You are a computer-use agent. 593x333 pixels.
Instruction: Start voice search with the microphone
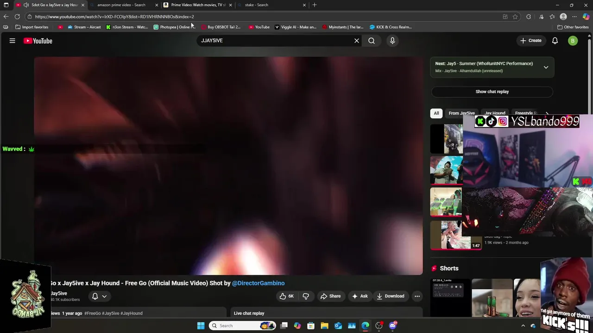click(x=392, y=41)
